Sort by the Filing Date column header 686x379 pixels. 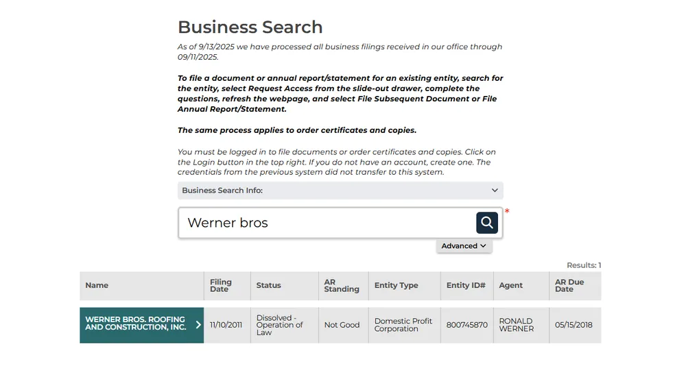coord(220,286)
